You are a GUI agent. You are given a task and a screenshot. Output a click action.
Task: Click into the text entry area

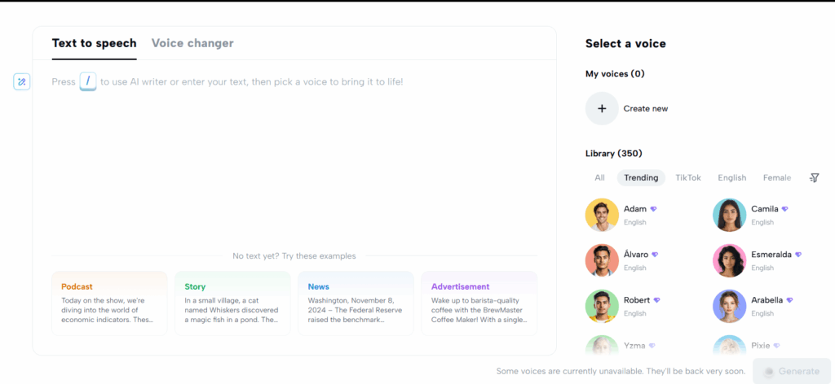[x=294, y=159]
